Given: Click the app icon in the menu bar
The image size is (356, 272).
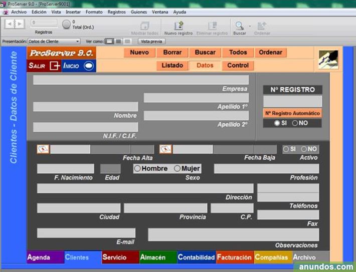Looking at the screenshot, I should tap(6, 12).
